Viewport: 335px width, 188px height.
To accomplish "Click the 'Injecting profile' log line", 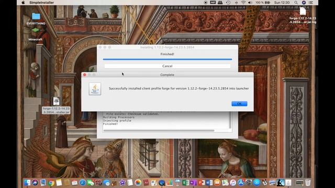I will pyautogui.click(x=117, y=121).
